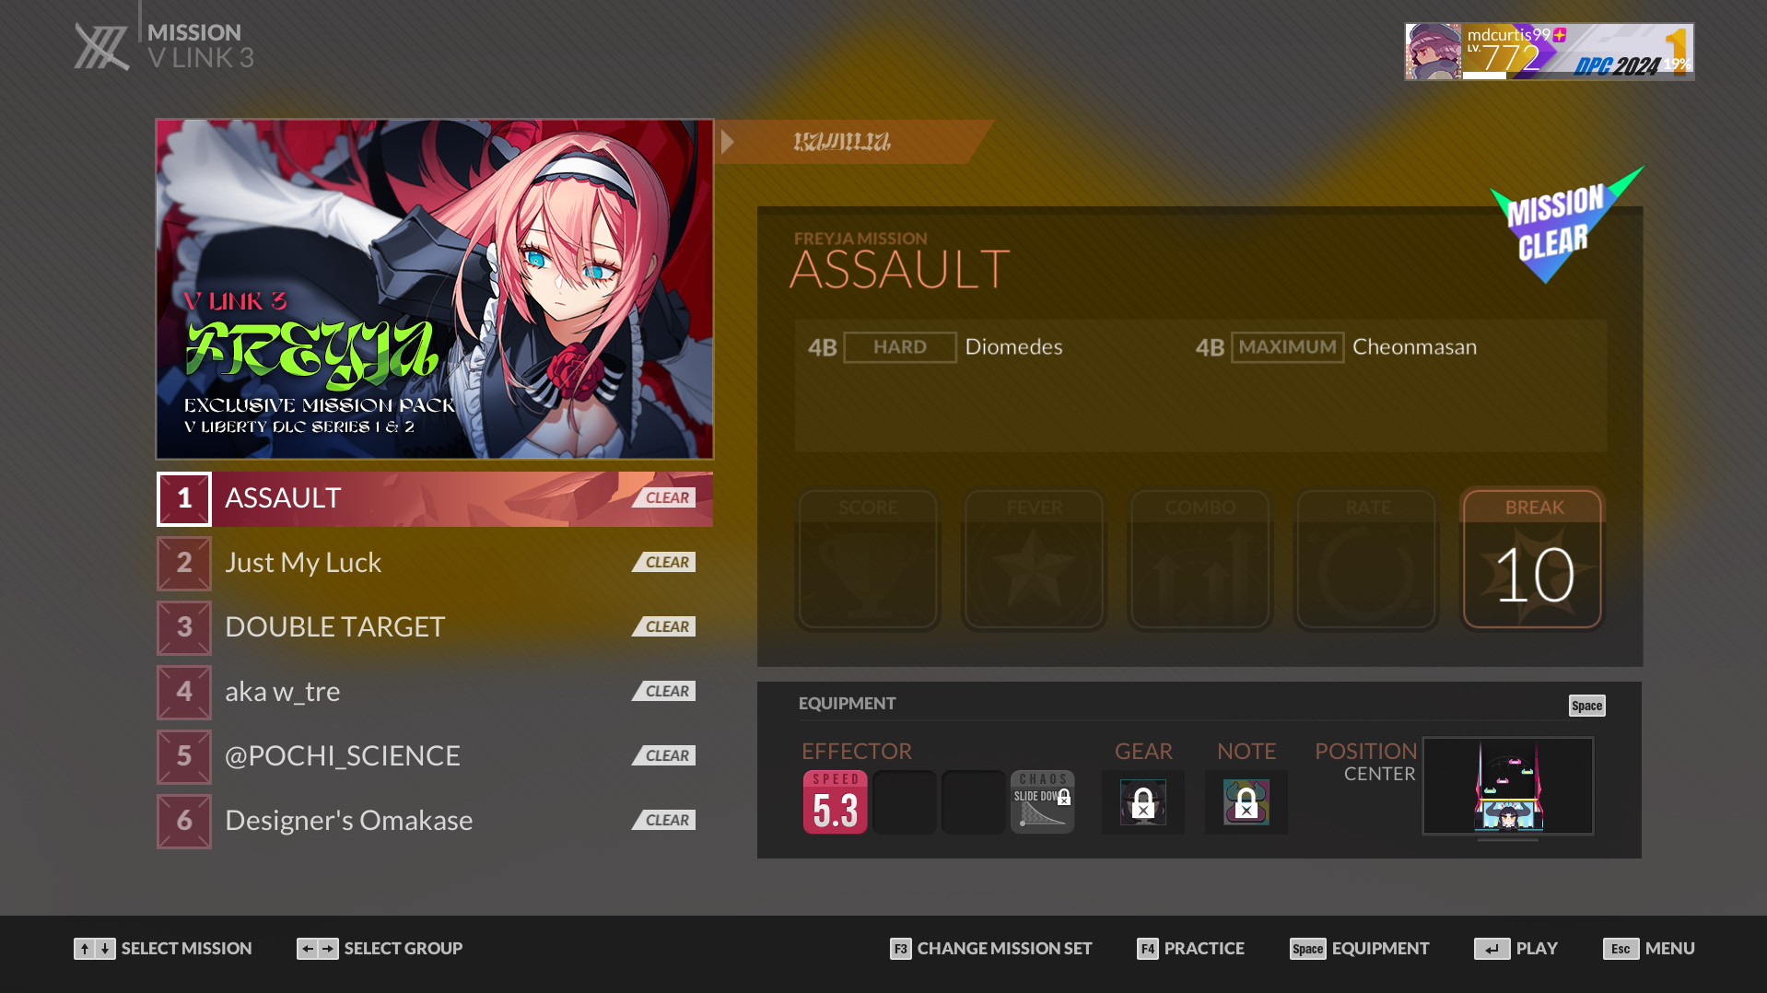Click the F4 key icon
Image resolution: width=1767 pixels, height=993 pixels.
pyautogui.click(x=1148, y=948)
